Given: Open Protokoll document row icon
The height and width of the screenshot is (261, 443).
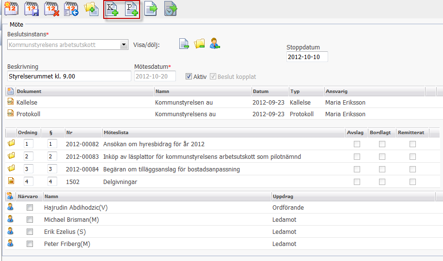Looking at the screenshot, I should [11, 113].
